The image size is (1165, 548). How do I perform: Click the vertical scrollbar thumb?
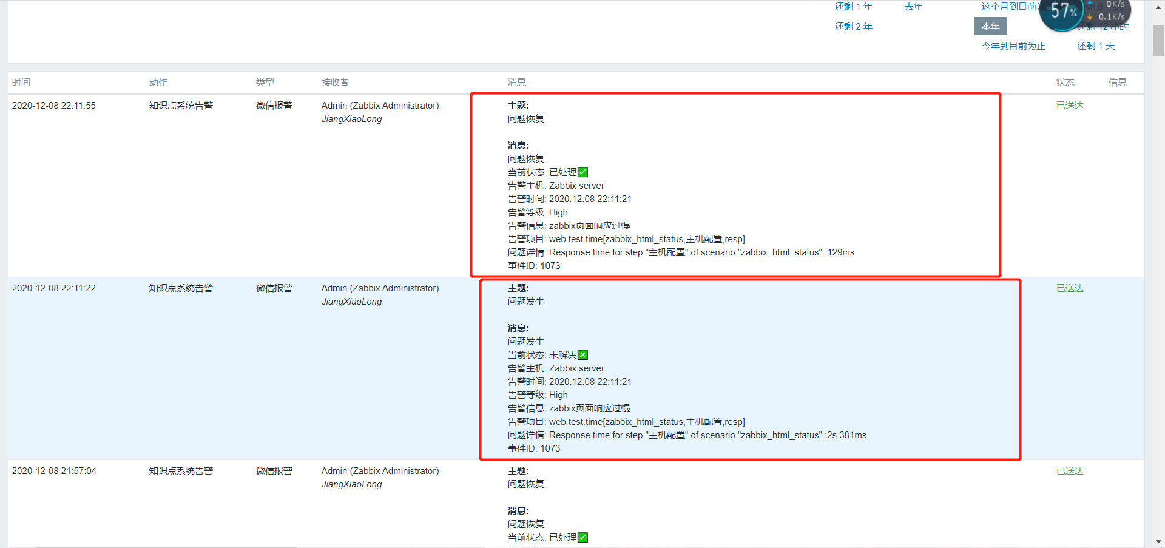tap(1158, 40)
